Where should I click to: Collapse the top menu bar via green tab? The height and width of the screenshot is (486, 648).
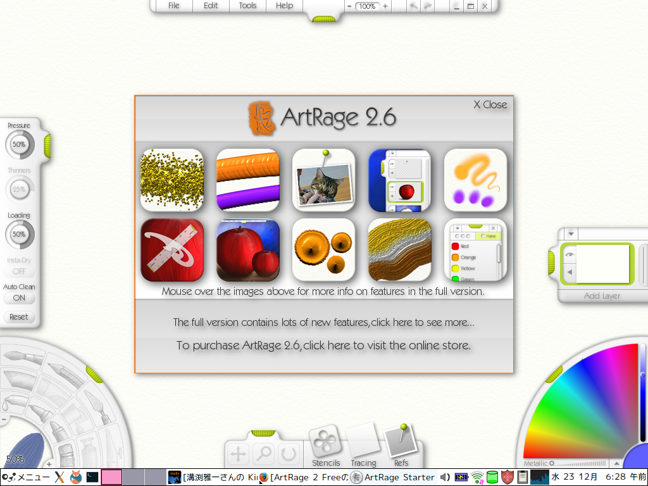pos(324,18)
